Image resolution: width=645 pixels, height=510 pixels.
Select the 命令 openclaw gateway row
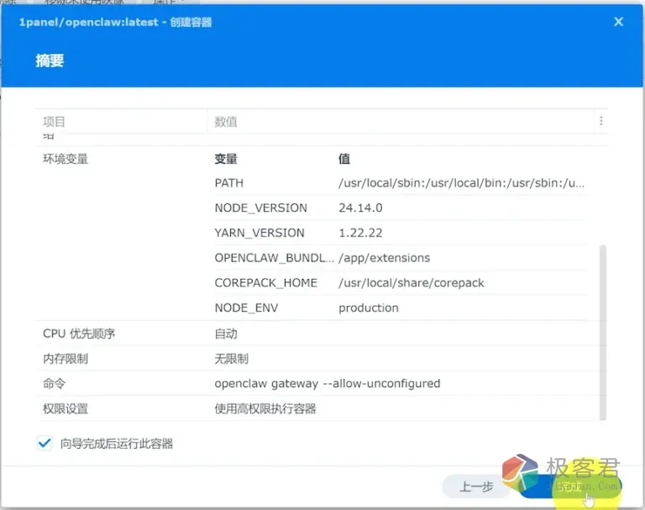pyautogui.click(x=327, y=384)
